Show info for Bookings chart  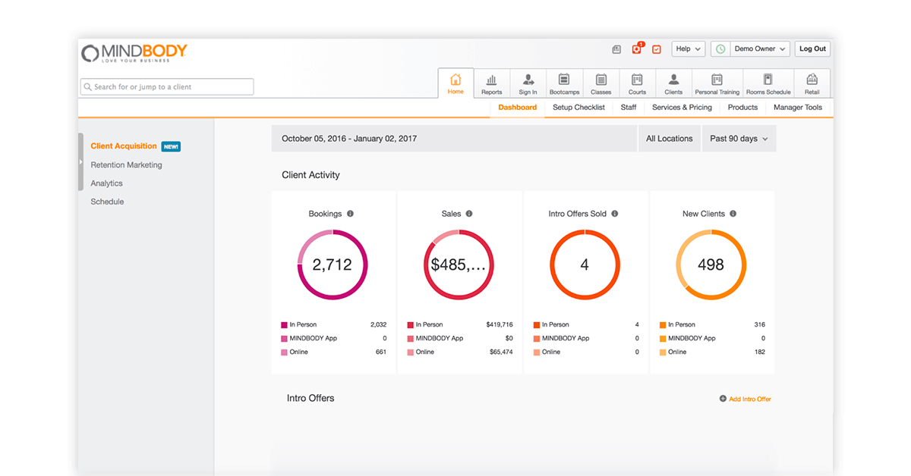click(x=350, y=214)
